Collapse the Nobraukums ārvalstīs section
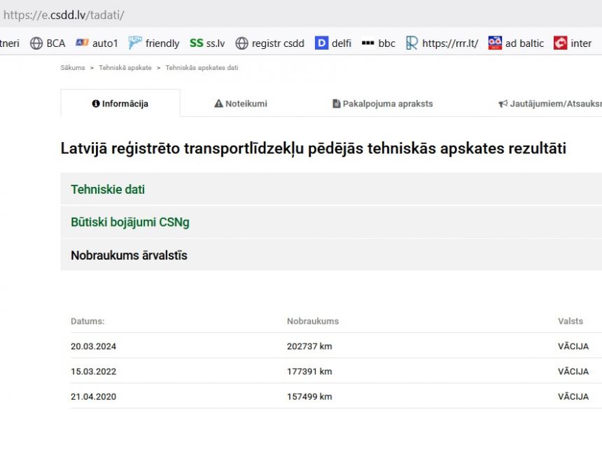 pyautogui.click(x=331, y=255)
